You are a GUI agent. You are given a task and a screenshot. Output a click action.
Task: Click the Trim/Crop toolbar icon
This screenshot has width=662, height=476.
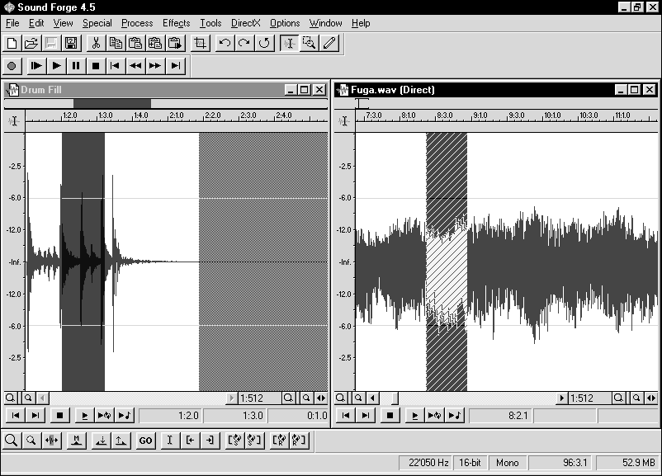click(201, 44)
